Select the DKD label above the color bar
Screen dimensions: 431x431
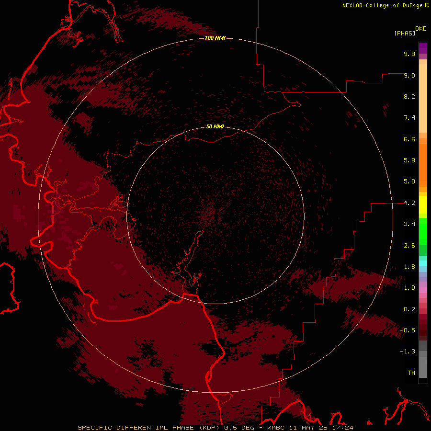click(x=421, y=29)
